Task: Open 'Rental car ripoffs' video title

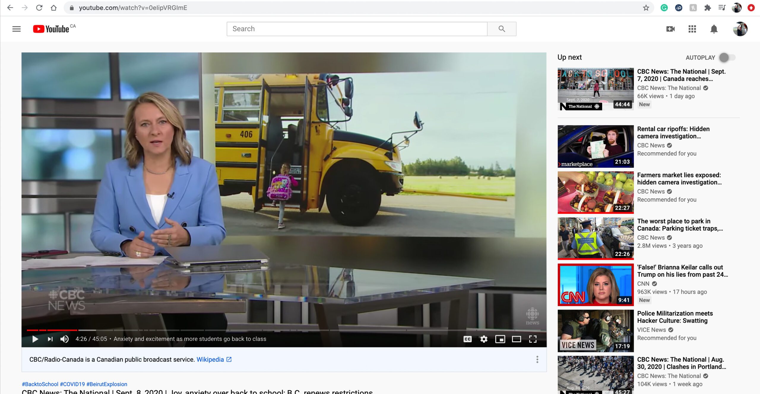Action: click(x=673, y=132)
